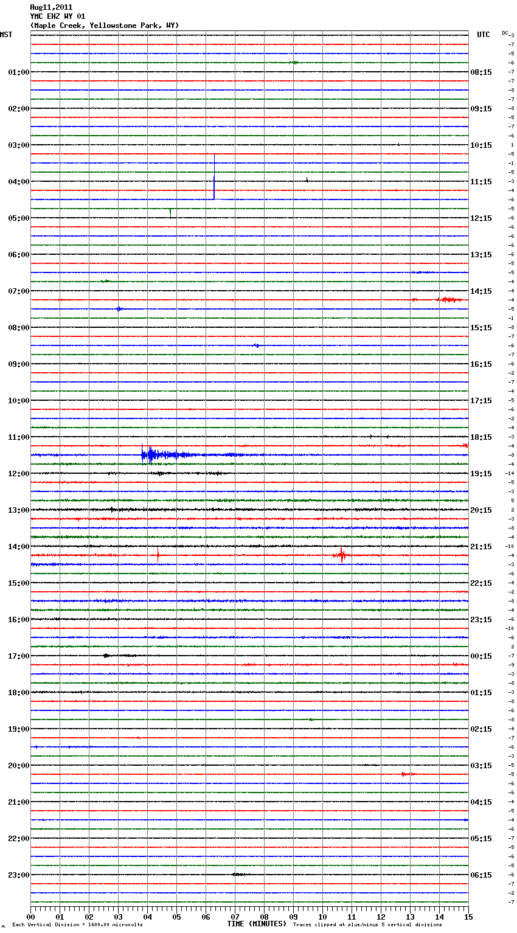Select the 14:00 MST time label
517x933 pixels.
pos(19,547)
